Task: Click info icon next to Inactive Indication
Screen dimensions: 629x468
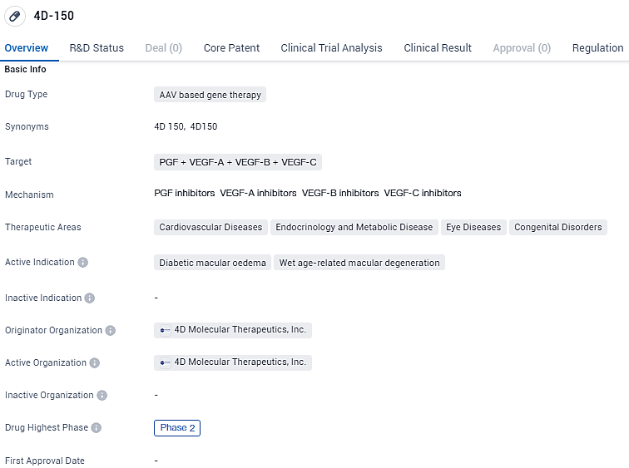Action: (90, 298)
